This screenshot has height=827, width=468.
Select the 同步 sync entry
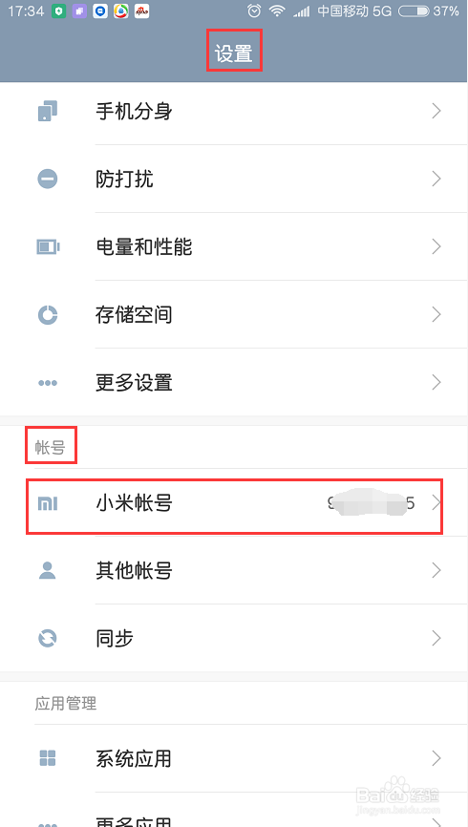pyautogui.click(x=234, y=638)
